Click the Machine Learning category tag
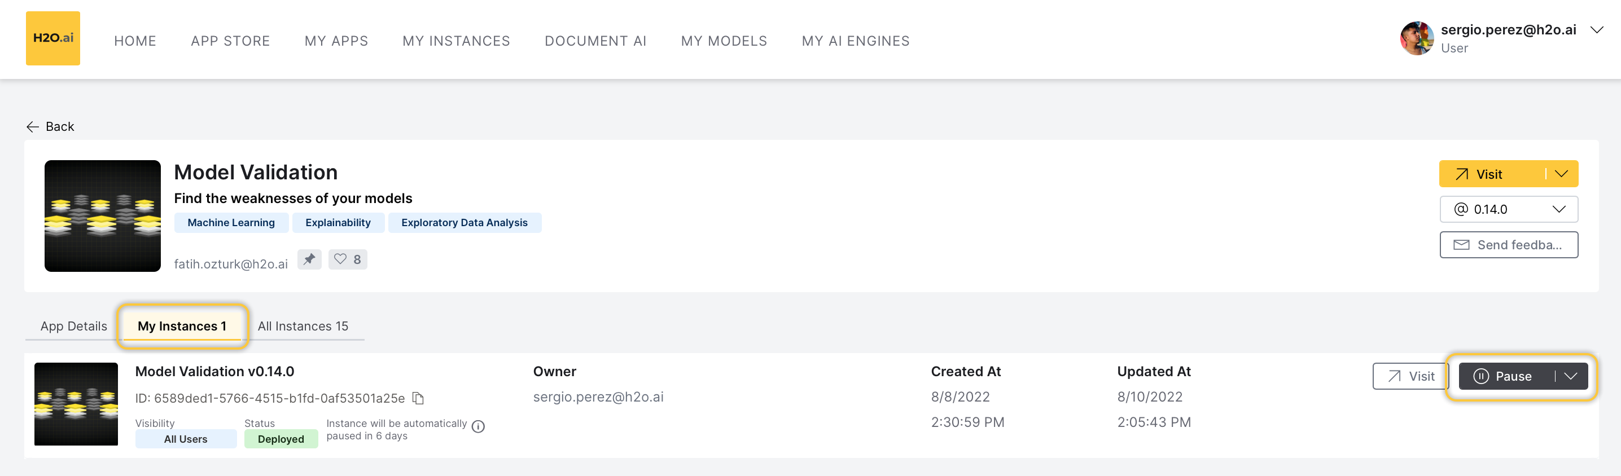 tap(231, 223)
